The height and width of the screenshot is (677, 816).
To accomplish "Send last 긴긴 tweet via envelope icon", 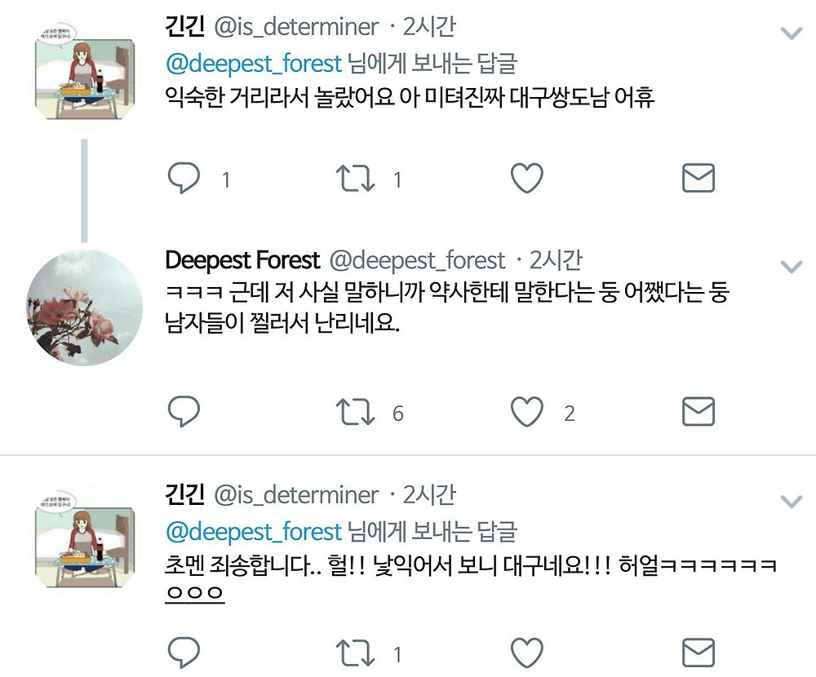I will 698,652.
